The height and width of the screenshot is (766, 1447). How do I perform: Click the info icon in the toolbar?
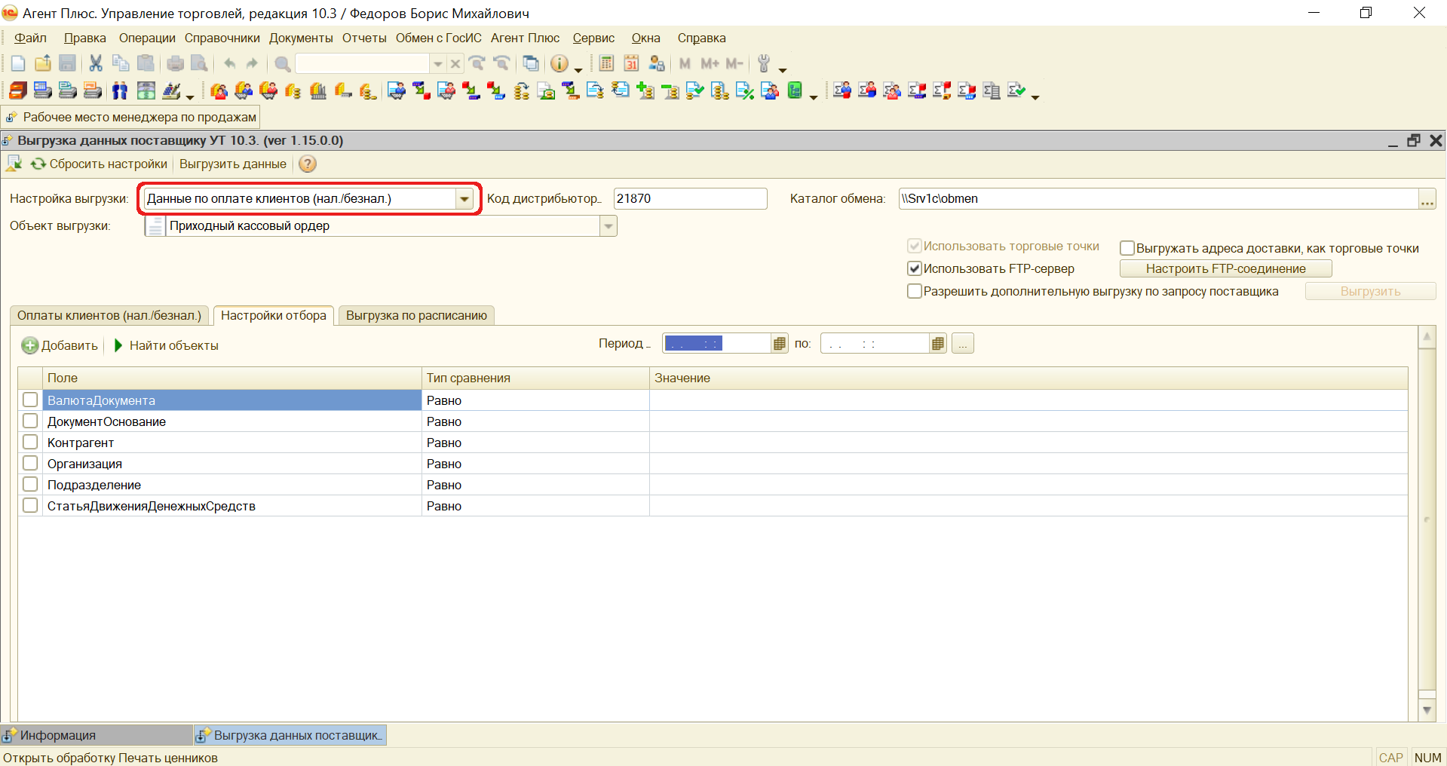tap(559, 64)
